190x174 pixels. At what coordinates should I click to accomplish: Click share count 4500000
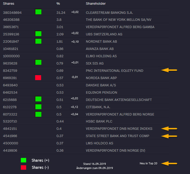click(x=11, y=143)
